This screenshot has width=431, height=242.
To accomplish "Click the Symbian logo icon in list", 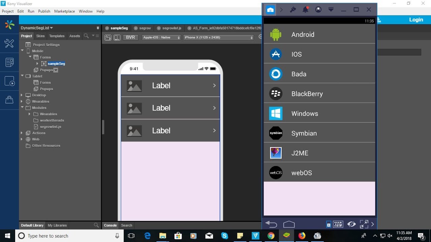I will click(x=276, y=133).
